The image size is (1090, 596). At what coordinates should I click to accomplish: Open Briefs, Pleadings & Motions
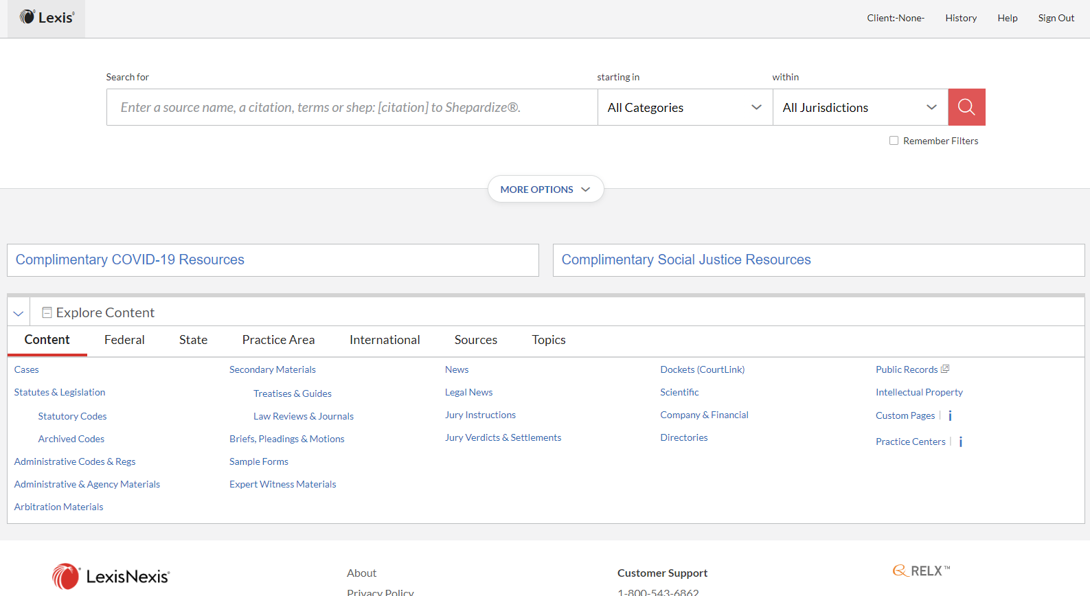[x=287, y=439]
